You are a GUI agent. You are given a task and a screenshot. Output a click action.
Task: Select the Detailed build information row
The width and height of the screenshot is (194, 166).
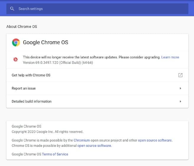(97, 101)
